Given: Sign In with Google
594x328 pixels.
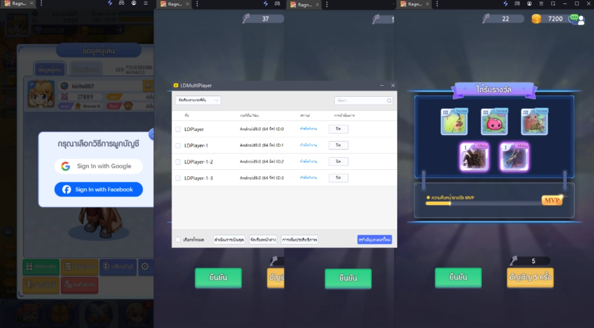Looking at the screenshot, I should (99, 166).
